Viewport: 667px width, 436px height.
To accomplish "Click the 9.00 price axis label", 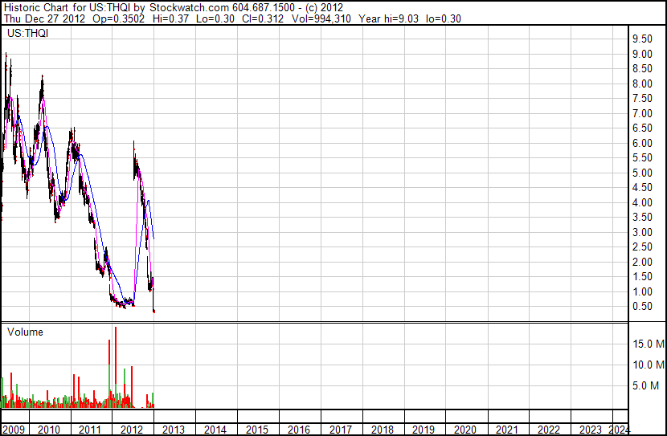I will (x=642, y=54).
